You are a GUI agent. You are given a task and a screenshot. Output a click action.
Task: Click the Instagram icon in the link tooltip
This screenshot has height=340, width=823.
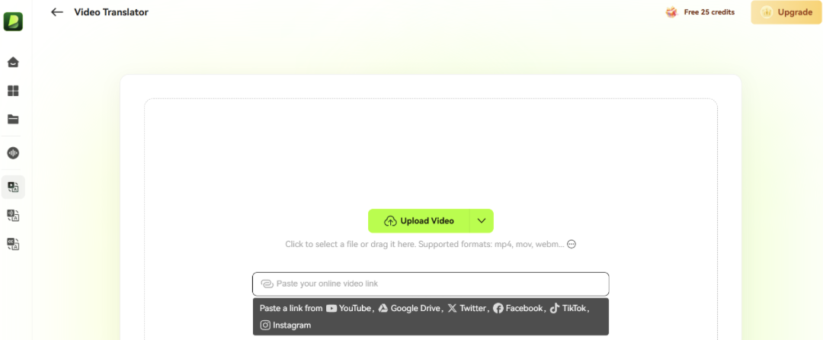266,326
